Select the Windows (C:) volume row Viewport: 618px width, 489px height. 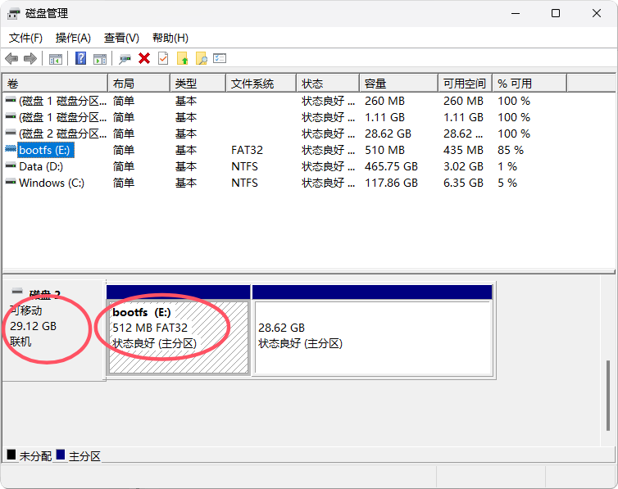click(x=51, y=183)
